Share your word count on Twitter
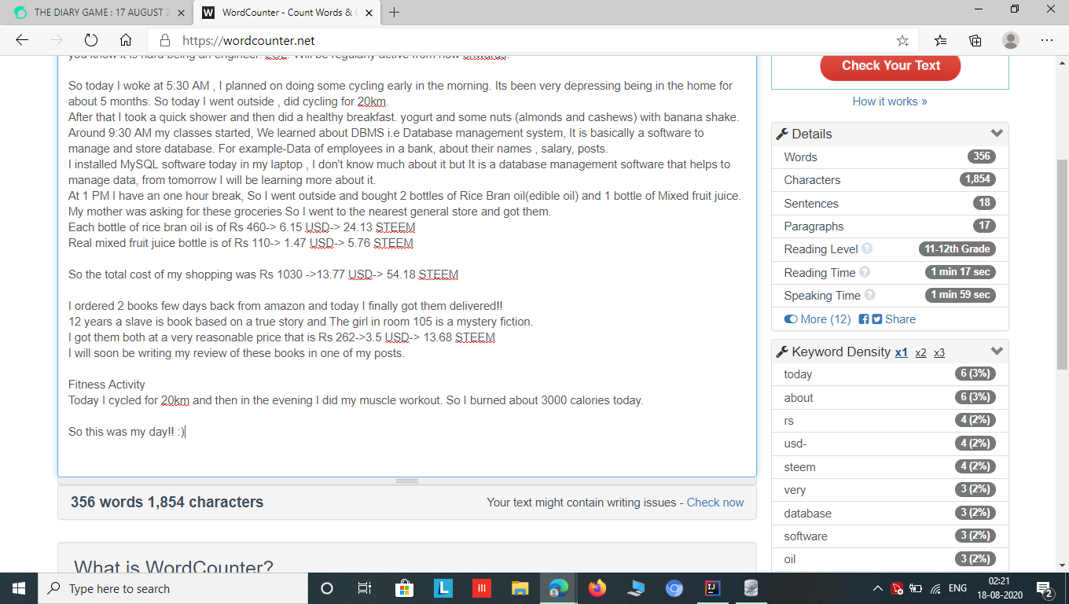The width and height of the screenshot is (1069, 604). click(875, 319)
